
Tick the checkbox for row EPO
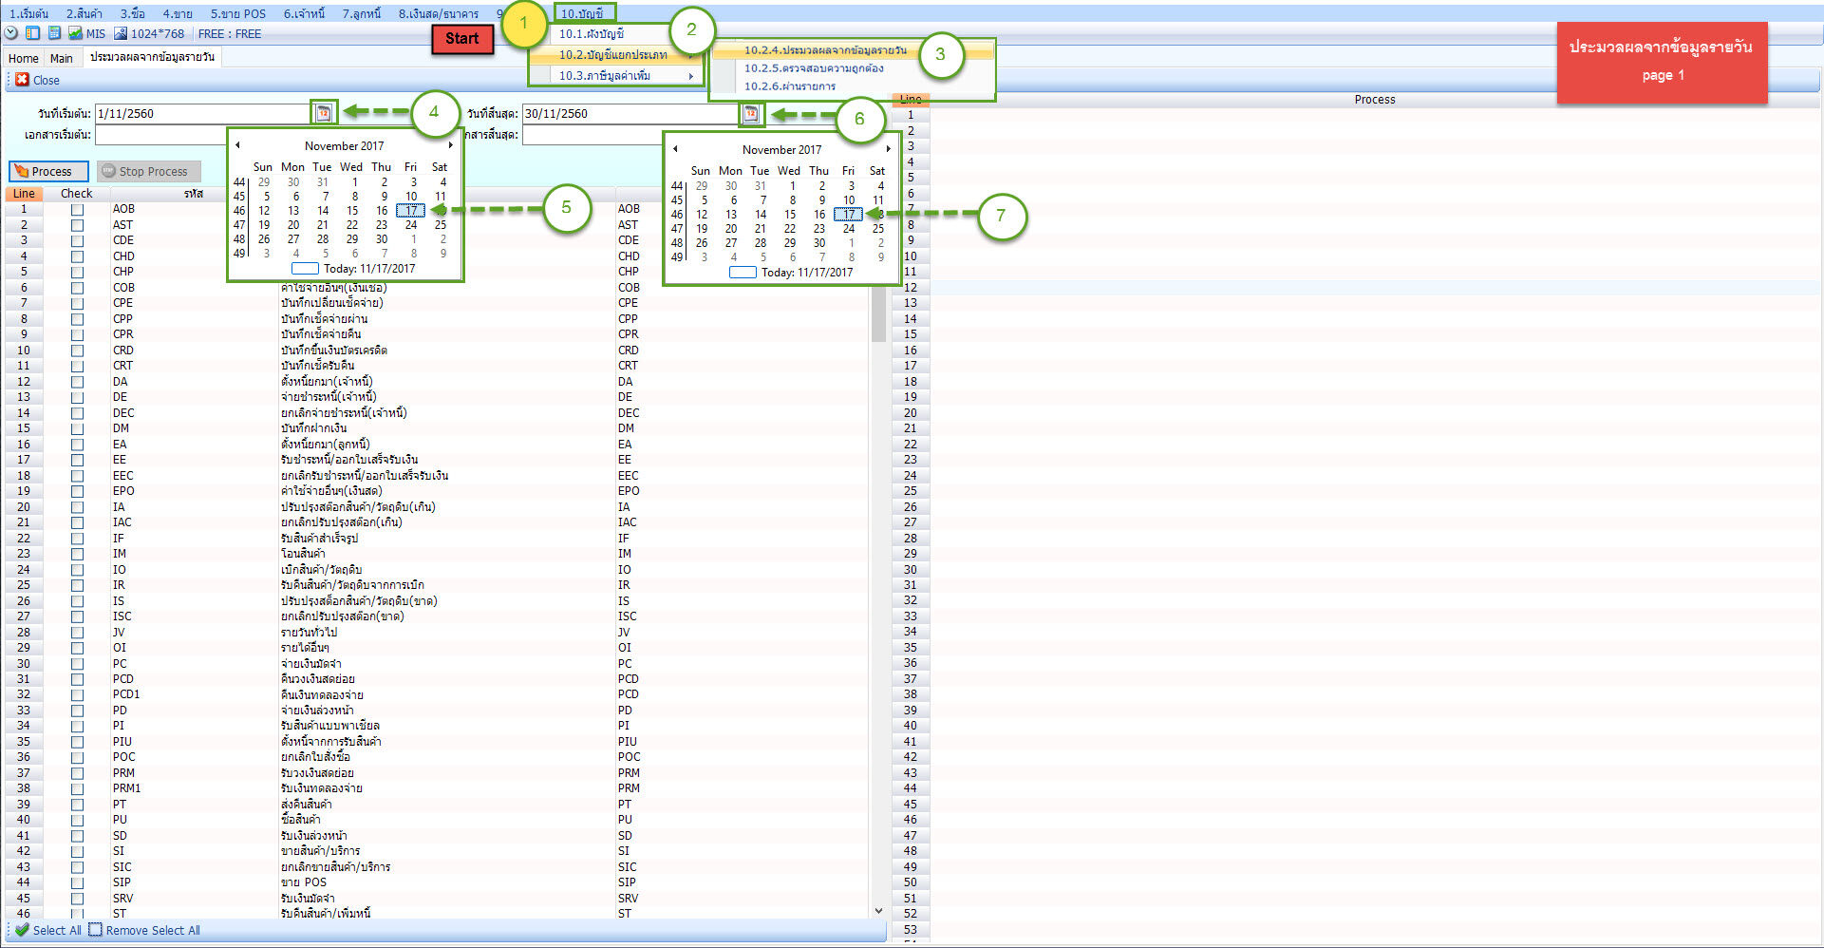(x=77, y=491)
